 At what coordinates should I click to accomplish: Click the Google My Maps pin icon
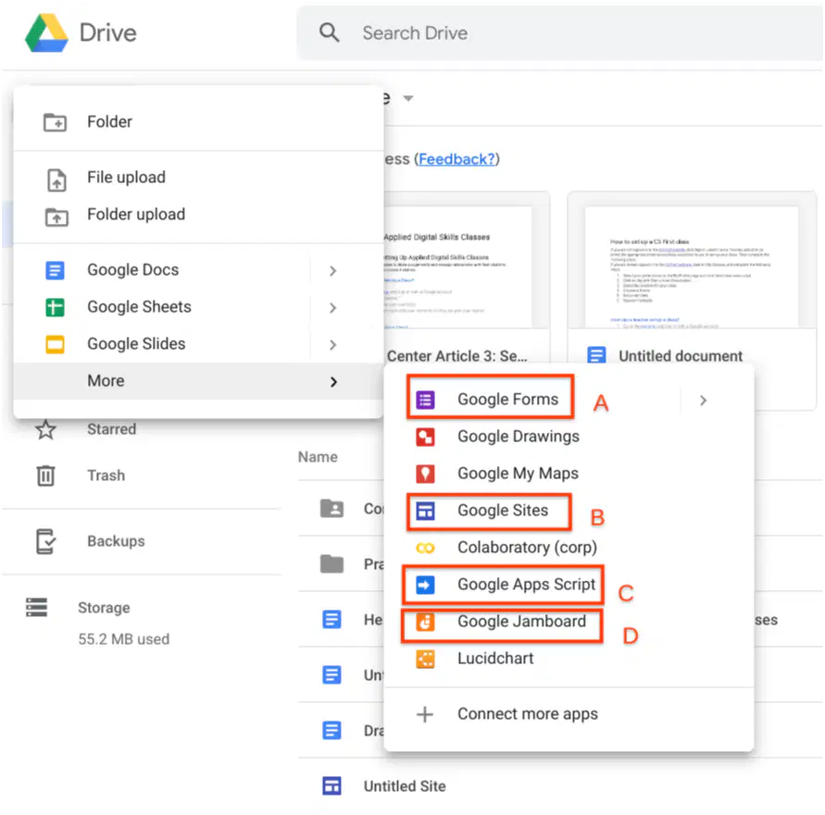click(x=425, y=474)
